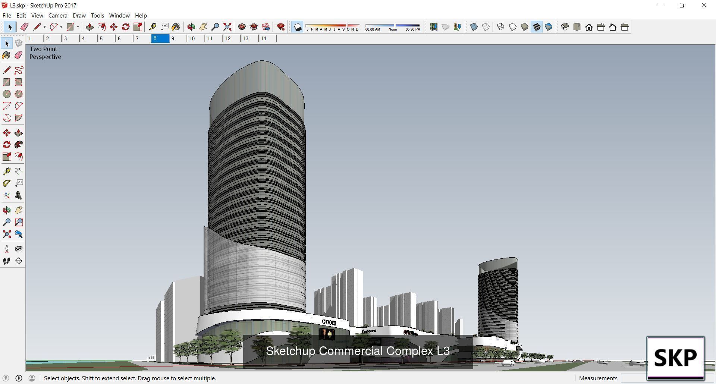This screenshot has height=384, width=716.
Task: Switch to scene tab 12
Action: tap(232, 38)
